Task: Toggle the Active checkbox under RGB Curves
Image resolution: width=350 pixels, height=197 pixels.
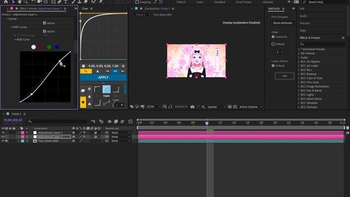Action: point(44,31)
